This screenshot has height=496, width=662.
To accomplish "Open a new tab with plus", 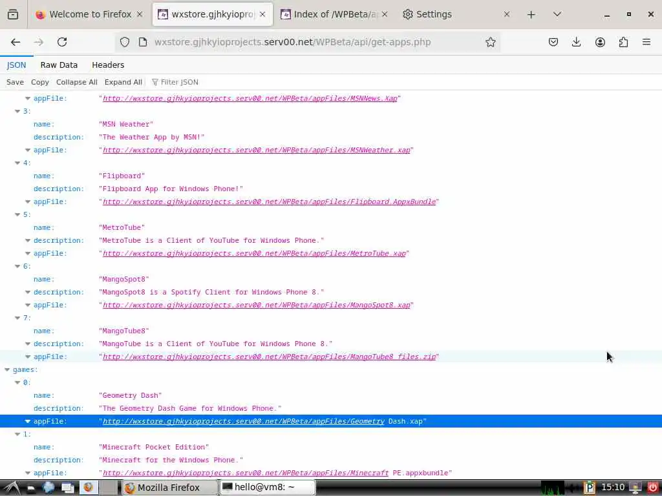I will (531, 14).
